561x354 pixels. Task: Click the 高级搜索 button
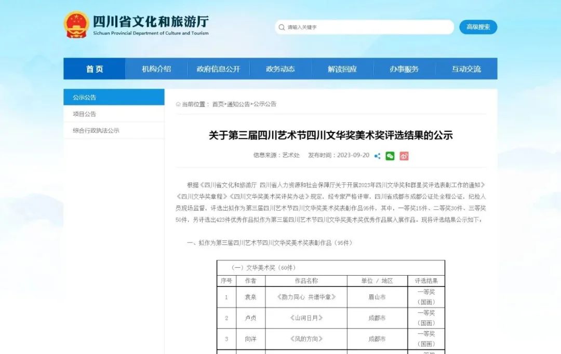click(x=478, y=27)
